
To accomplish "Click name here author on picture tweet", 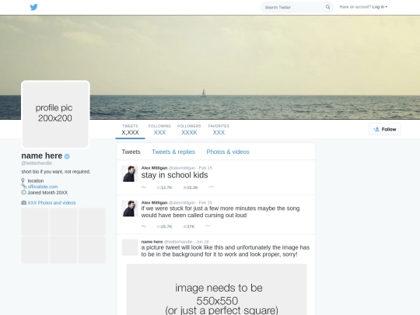I will point(152,242).
